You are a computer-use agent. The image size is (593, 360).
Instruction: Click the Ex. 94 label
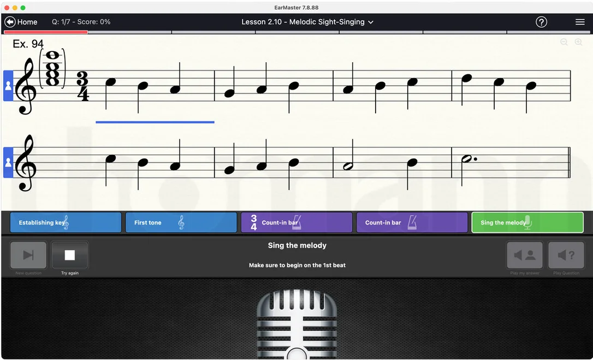[28, 44]
